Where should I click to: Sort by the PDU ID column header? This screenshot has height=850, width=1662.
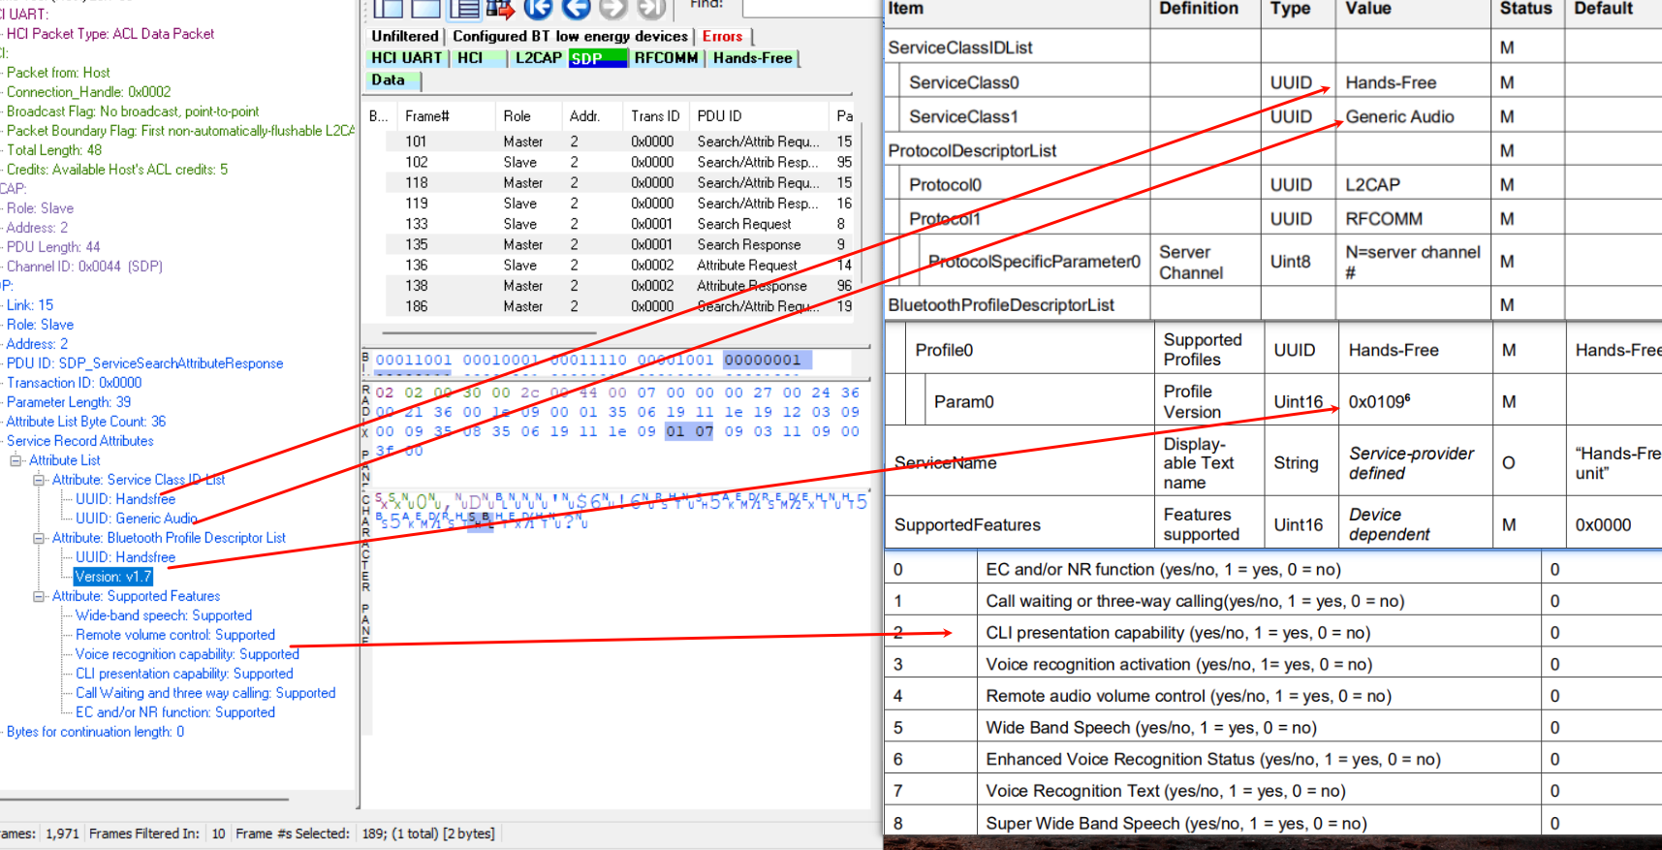tap(759, 116)
